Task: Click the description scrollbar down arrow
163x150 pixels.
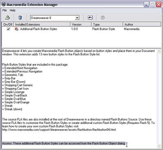Action: (x=159, y=146)
